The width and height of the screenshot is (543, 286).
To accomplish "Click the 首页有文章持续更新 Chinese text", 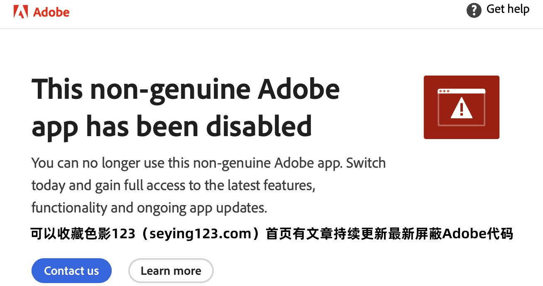I will [327, 234].
